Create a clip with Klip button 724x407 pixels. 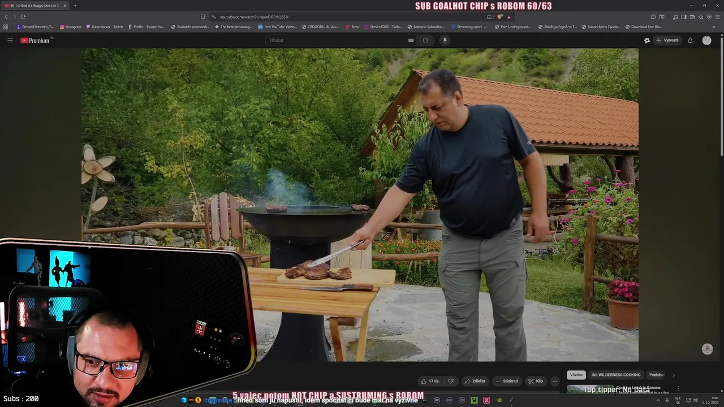click(x=536, y=381)
